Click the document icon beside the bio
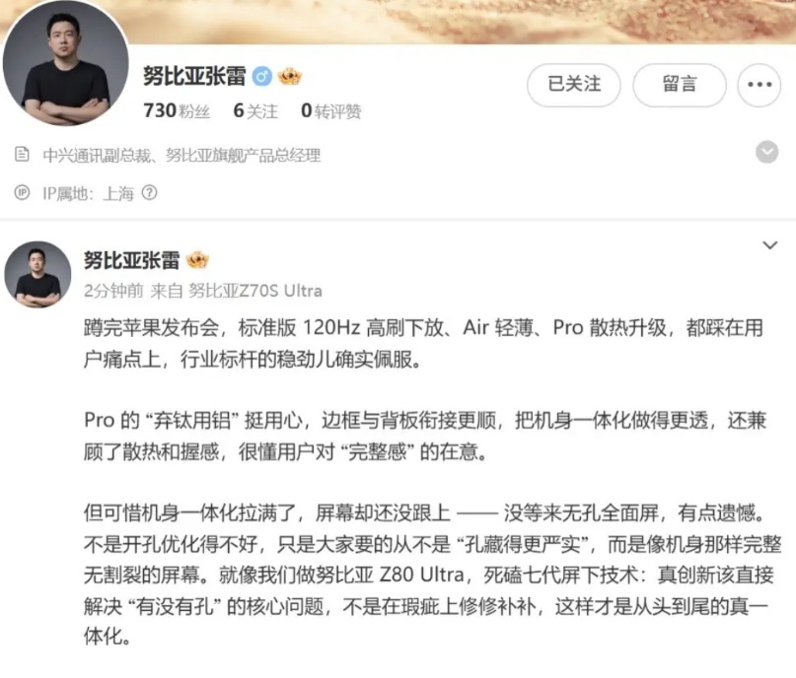Image resolution: width=796 pixels, height=678 pixels. [x=22, y=154]
